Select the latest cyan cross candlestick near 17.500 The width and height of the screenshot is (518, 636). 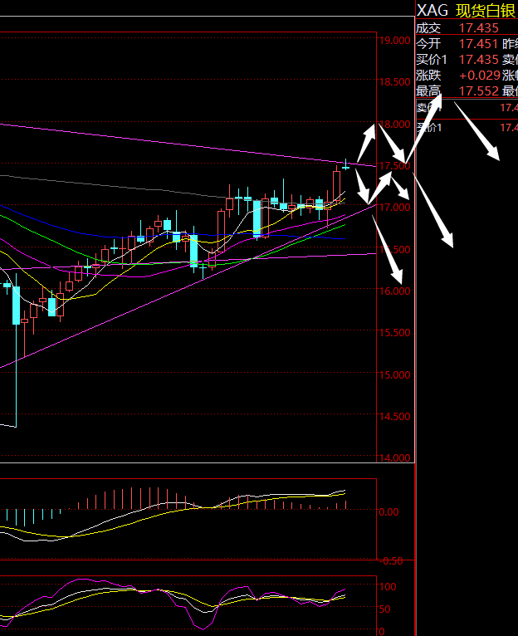coord(345,166)
